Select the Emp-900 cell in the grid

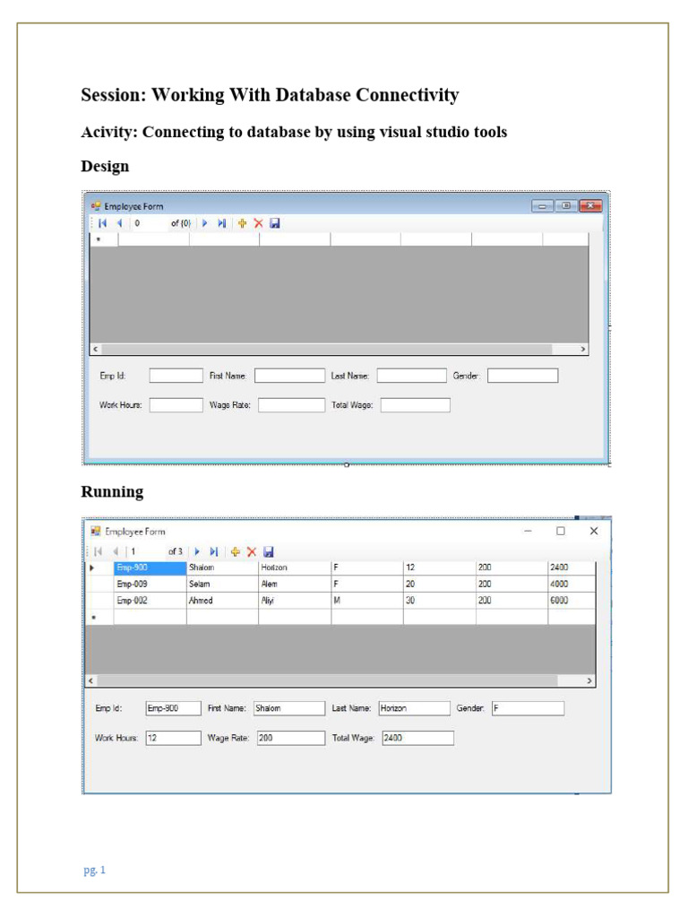(150, 567)
